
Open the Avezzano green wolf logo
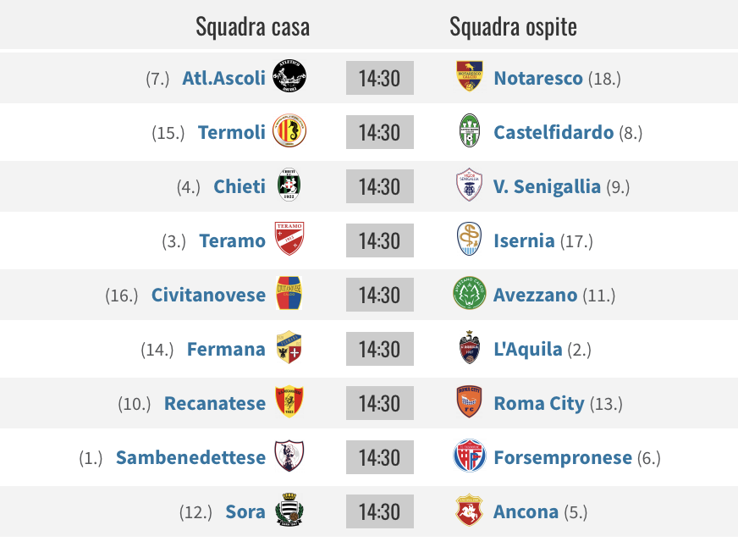click(x=469, y=293)
